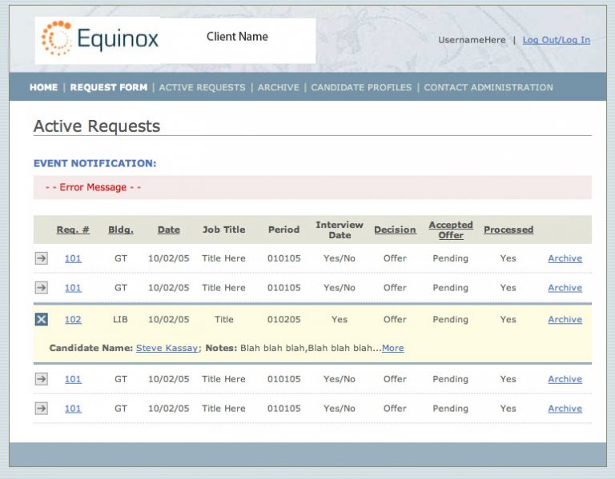This screenshot has width=615, height=479.
Task: Sort by the Req. # column header
Action: 73,230
